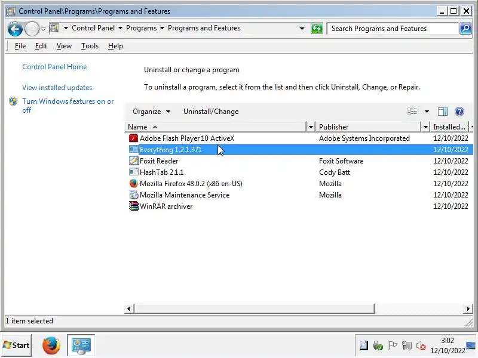Open the Organize dropdown menu
The width and height of the screenshot is (478, 358).
click(x=151, y=112)
